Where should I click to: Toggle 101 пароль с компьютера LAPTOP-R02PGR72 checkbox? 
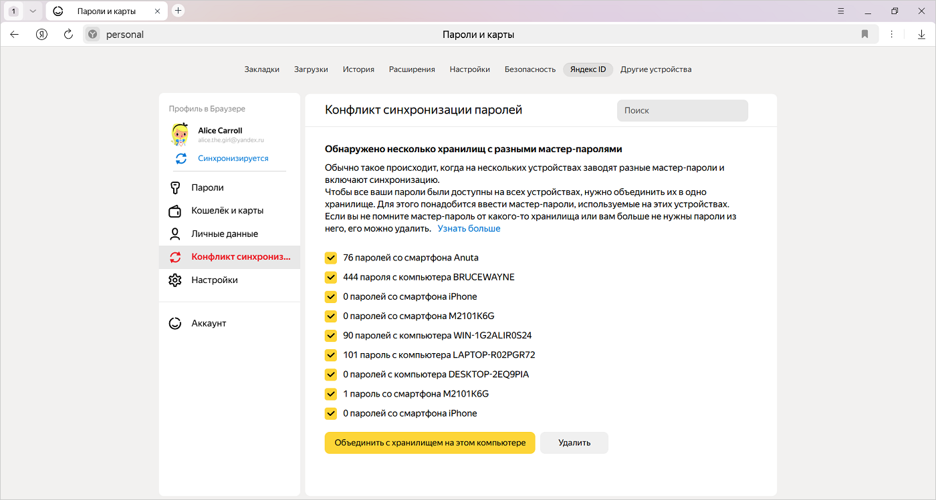[x=330, y=355]
